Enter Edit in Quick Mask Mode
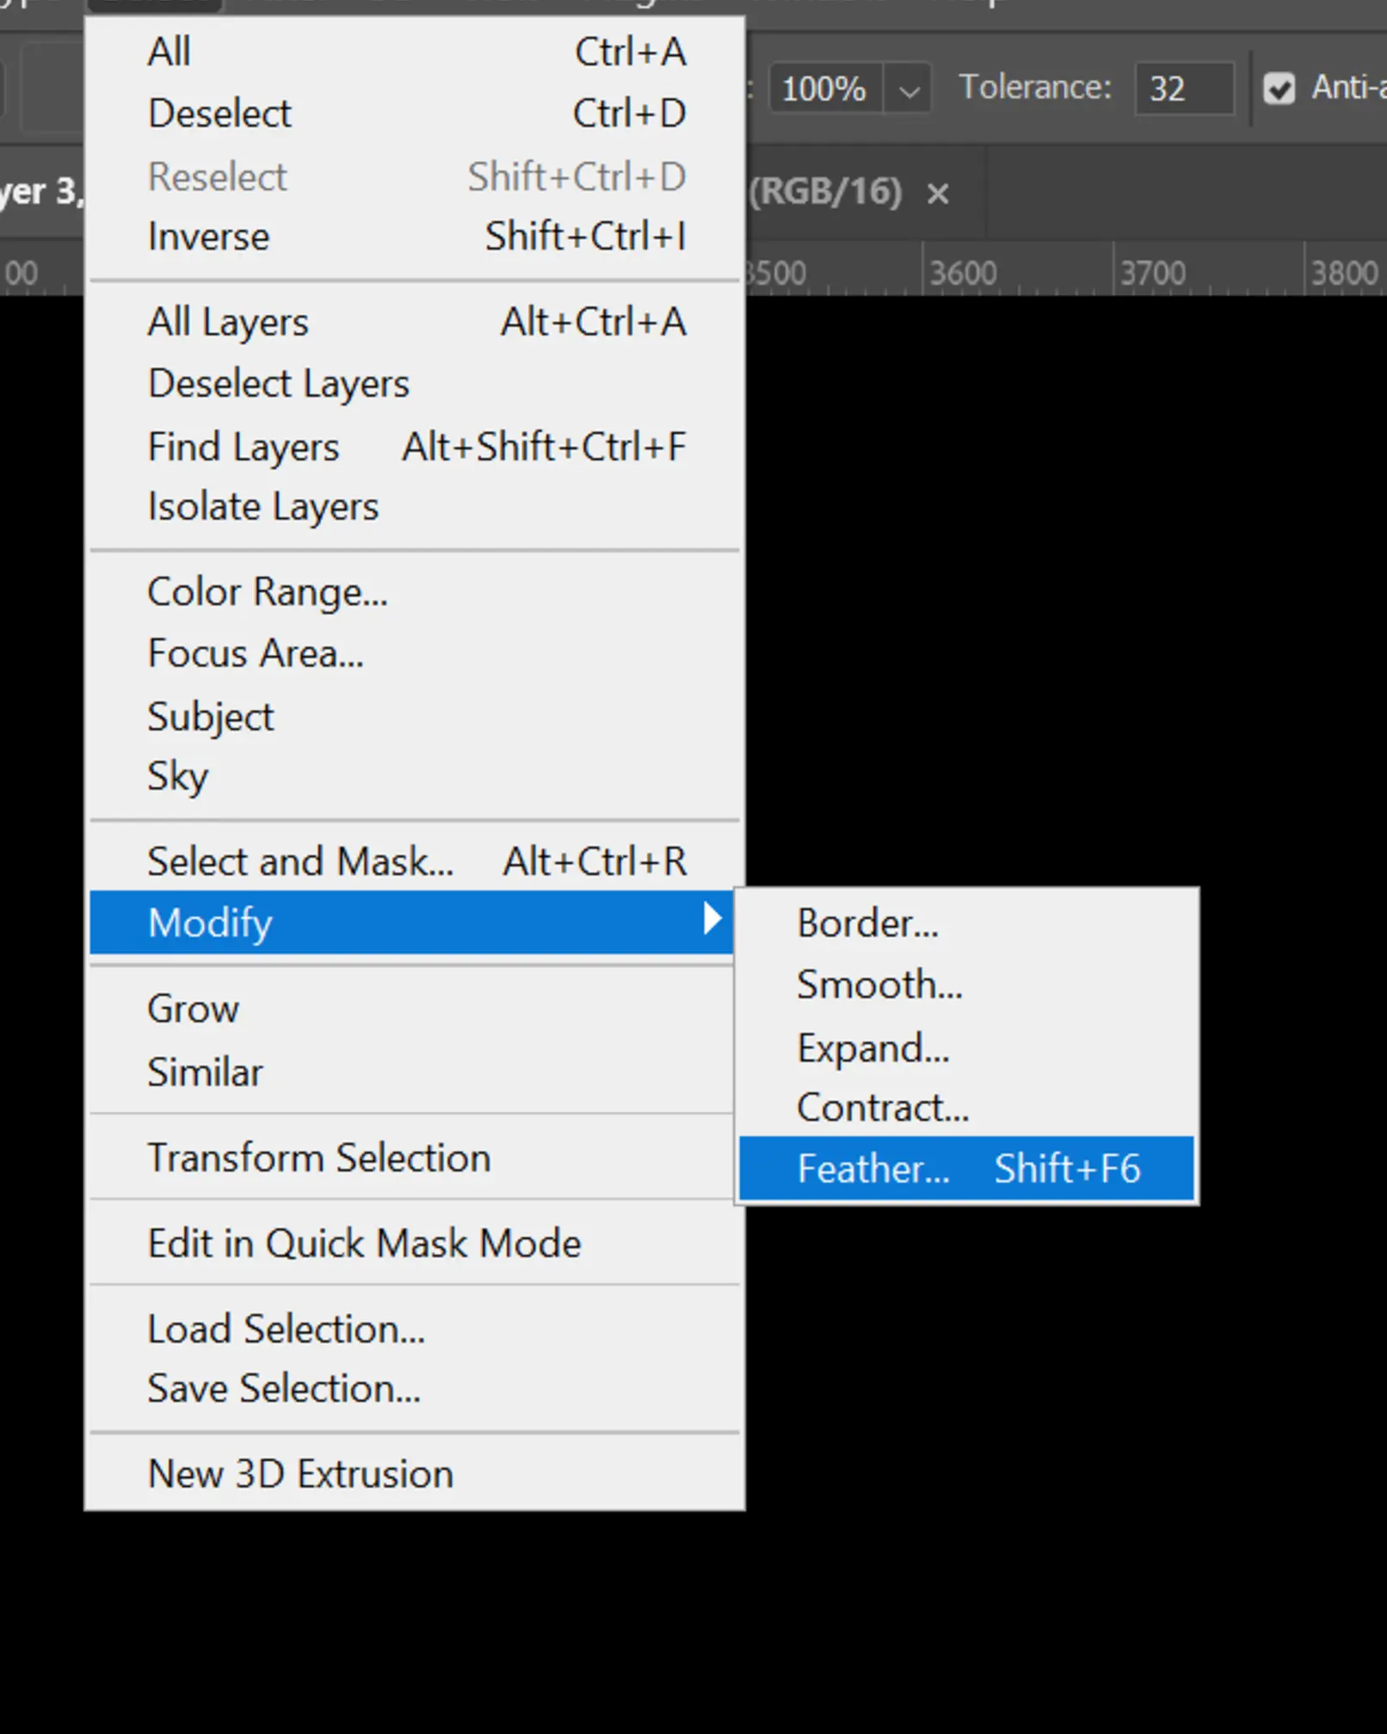The width and height of the screenshot is (1387, 1734). click(364, 1243)
